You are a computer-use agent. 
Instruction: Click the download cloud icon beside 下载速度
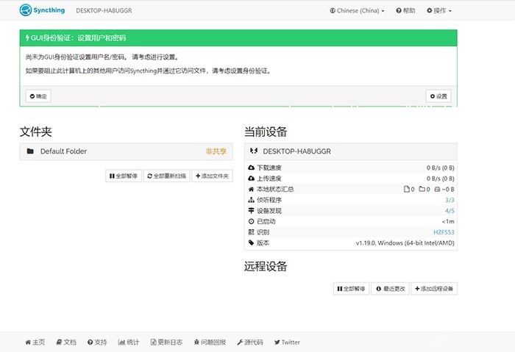tap(252, 168)
